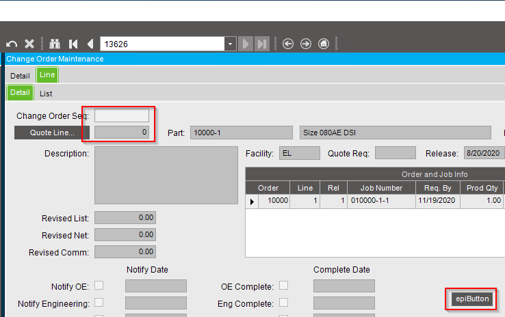Image resolution: width=505 pixels, height=317 pixels.
Task: Click the Order and Job Info header
Action: [x=435, y=174]
